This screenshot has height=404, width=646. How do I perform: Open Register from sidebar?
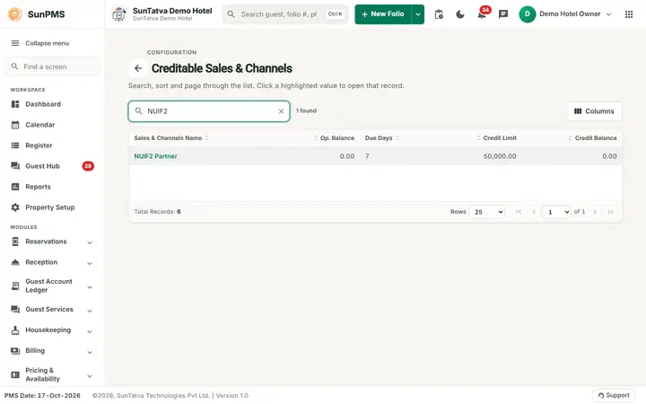pos(39,145)
